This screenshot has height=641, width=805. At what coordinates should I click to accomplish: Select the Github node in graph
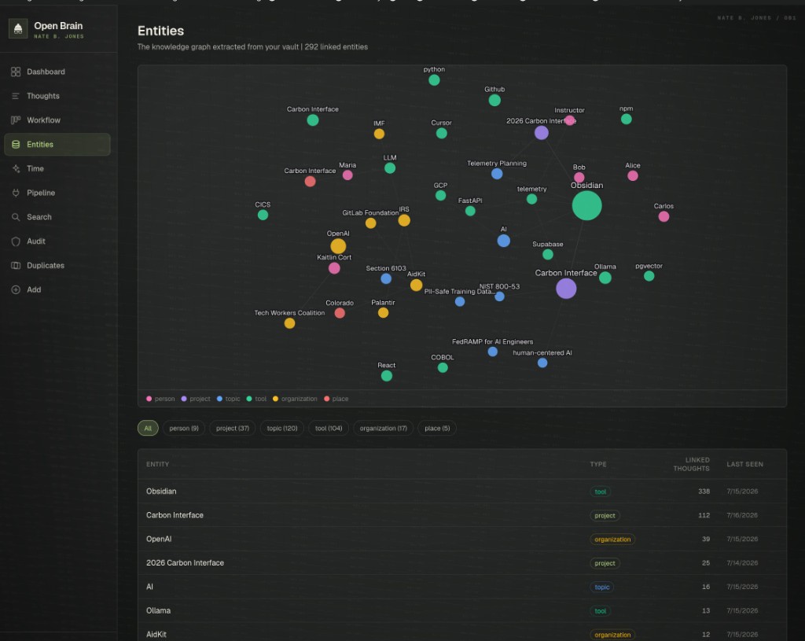pos(494,100)
